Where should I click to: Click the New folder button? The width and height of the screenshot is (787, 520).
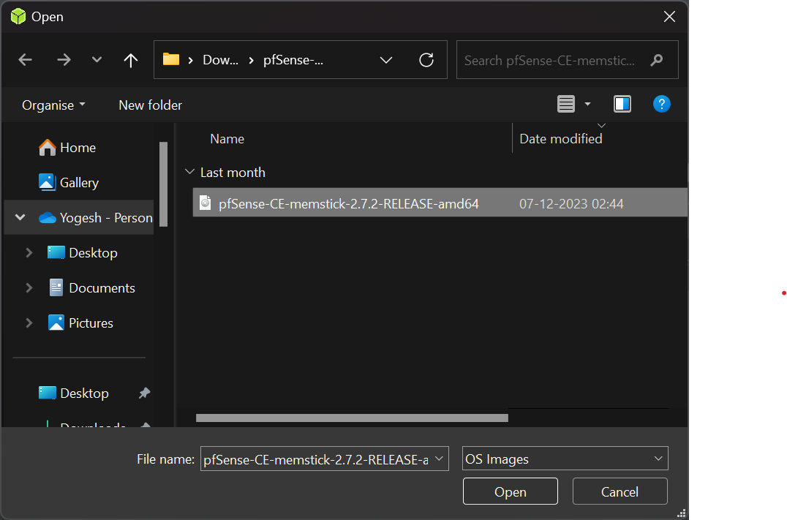coord(150,105)
